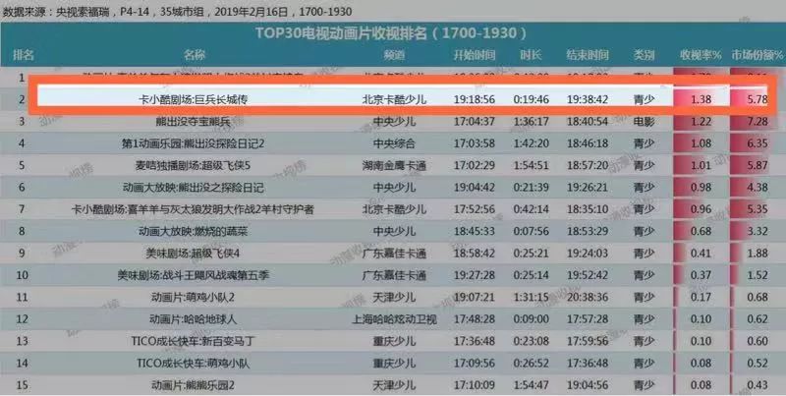Select the 上海哈哈炫动卫视 channel cell
This screenshot has width=786, height=396.
(x=394, y=318)
